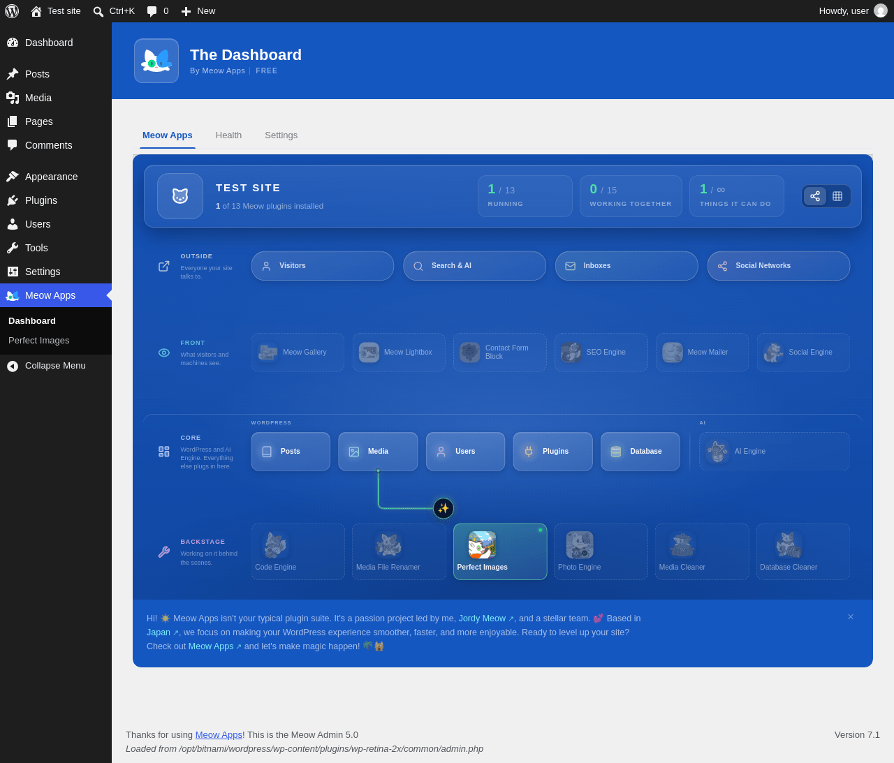Open Plugins in the left sidebar menu
This screenshot has width=894, height=763.
(56, 200)
